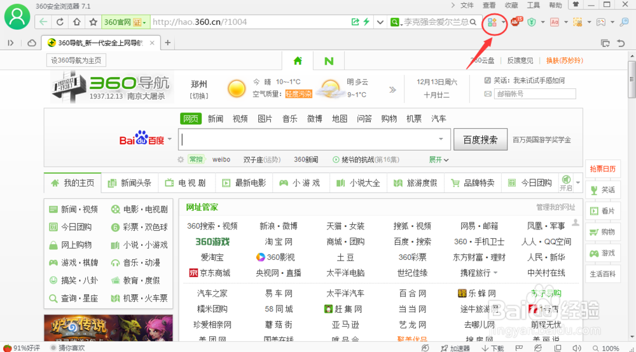Screen dimensions: 636x352
Task: Click the user avatar login icon
Action: [x=17, y=17]
